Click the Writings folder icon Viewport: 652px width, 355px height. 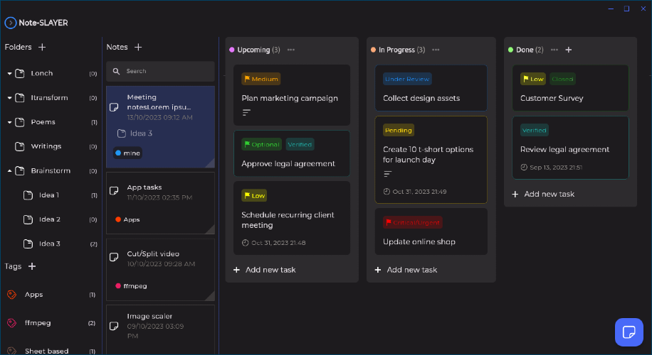click(x=19, y=146)
